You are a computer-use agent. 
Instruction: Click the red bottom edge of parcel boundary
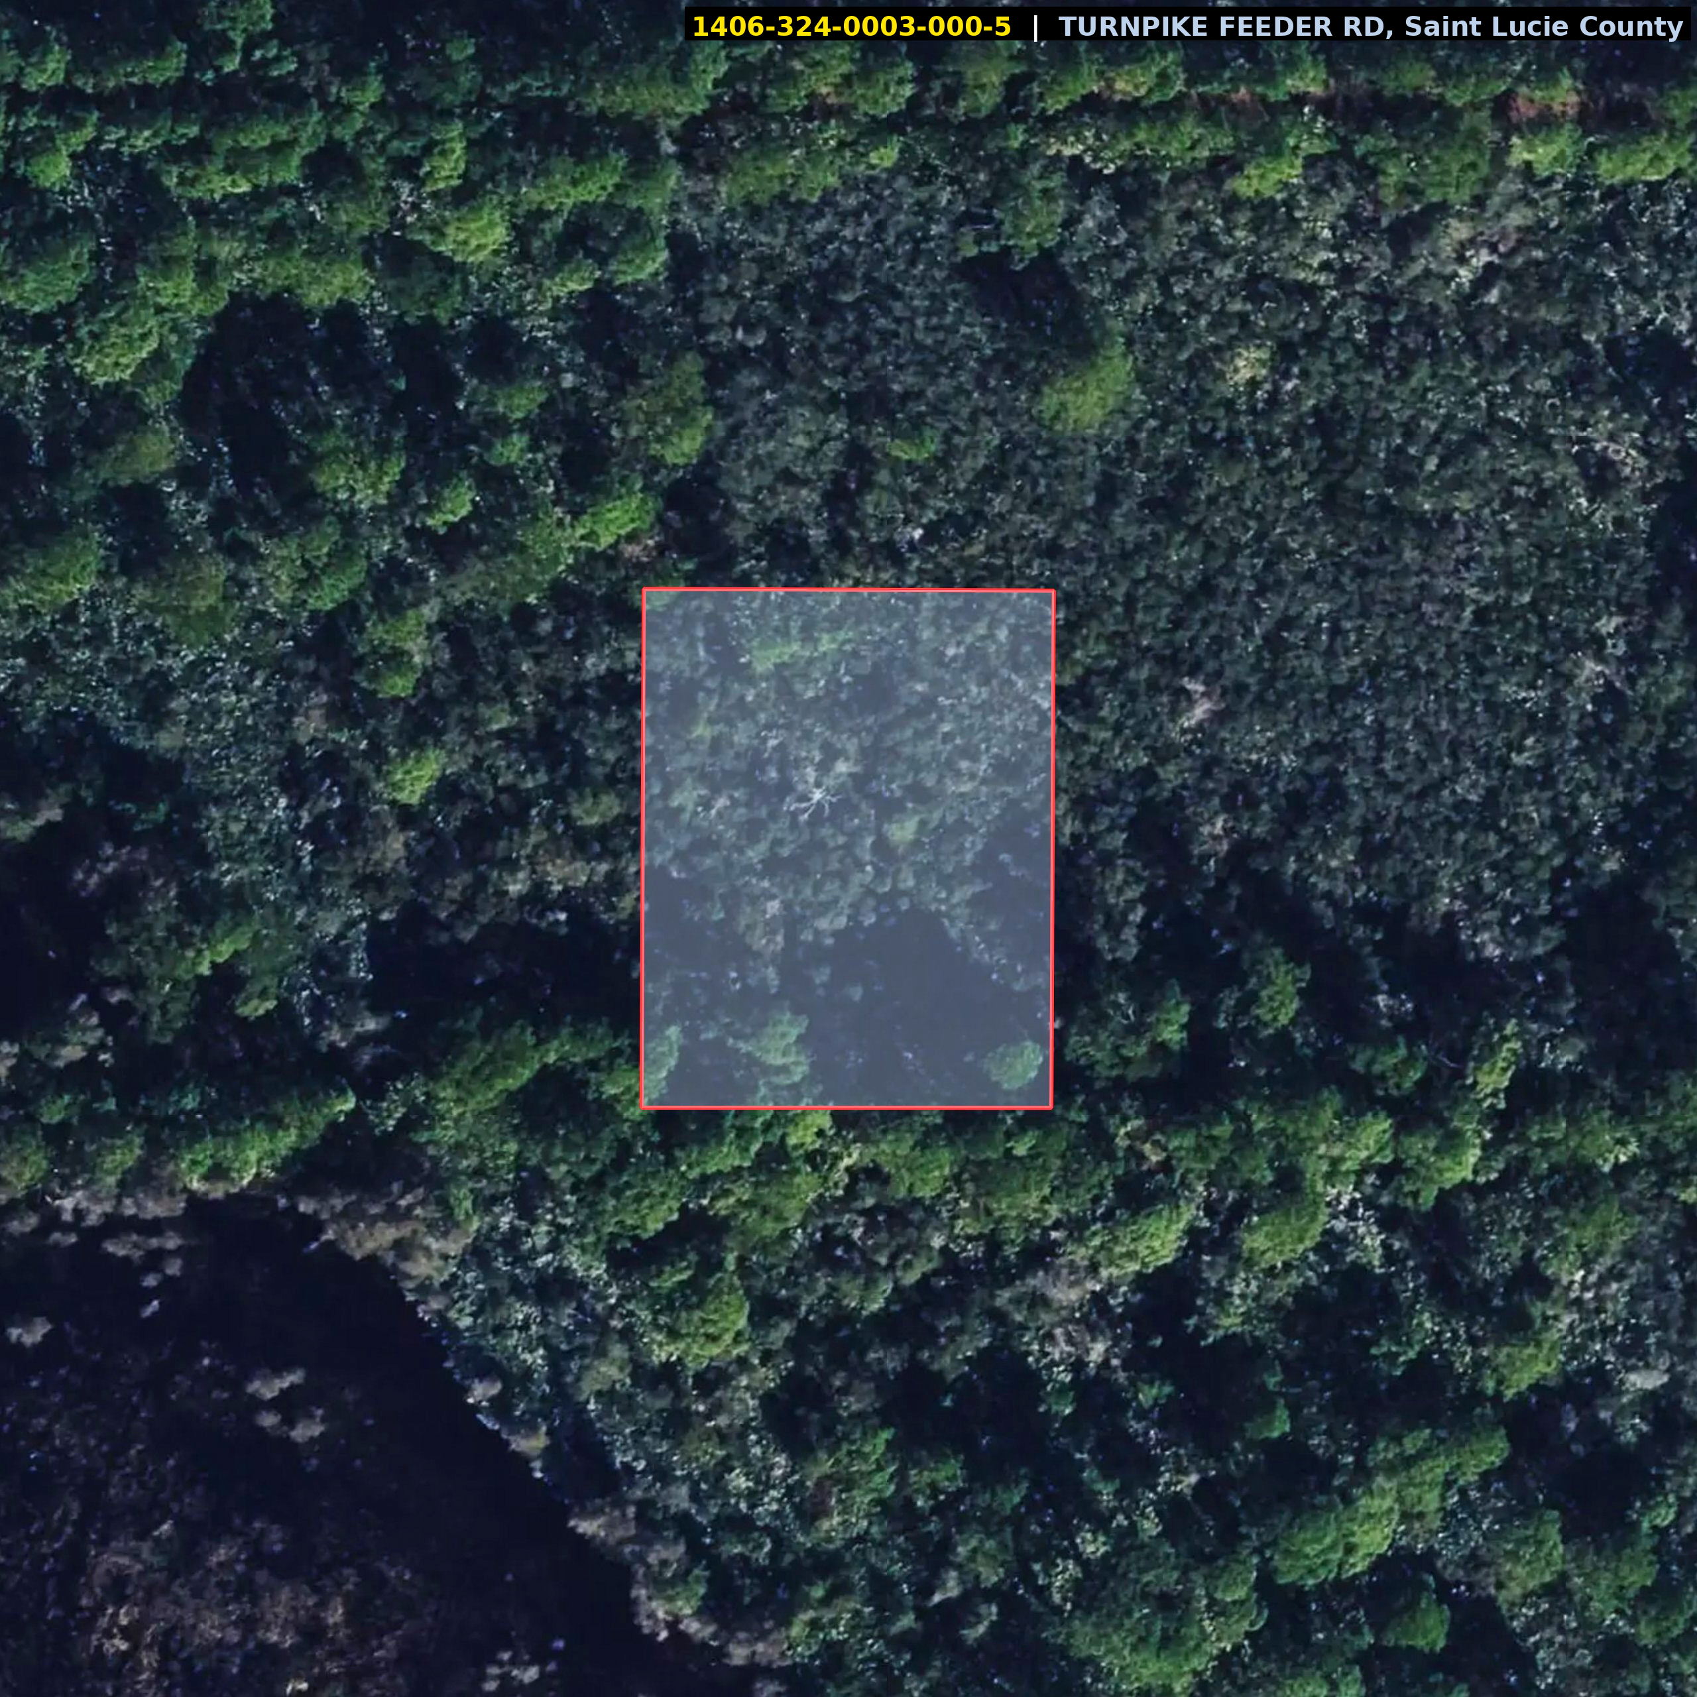point(848,1108)
